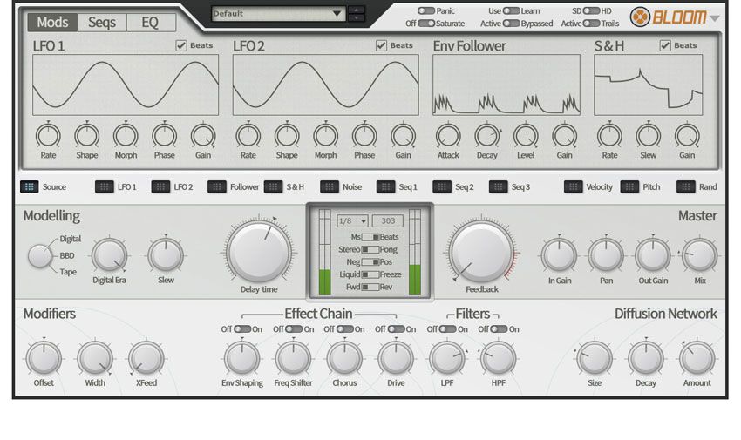Image resolution: width=741 pixels, height=440 pixels.
Task: Switch to the EQ tab
Action: point(150,22)
